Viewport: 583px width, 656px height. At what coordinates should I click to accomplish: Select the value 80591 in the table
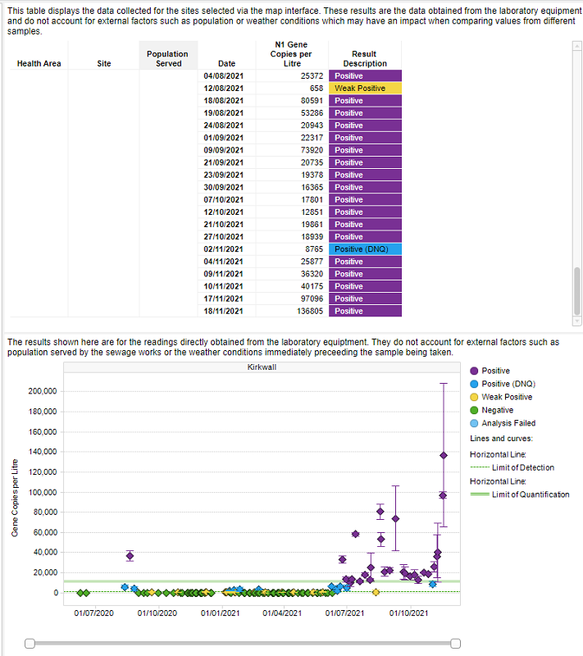click(x=312, y=100)
